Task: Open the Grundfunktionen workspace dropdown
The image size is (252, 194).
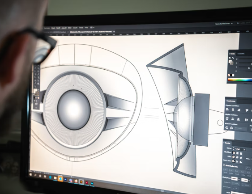Action: (224, 24)
